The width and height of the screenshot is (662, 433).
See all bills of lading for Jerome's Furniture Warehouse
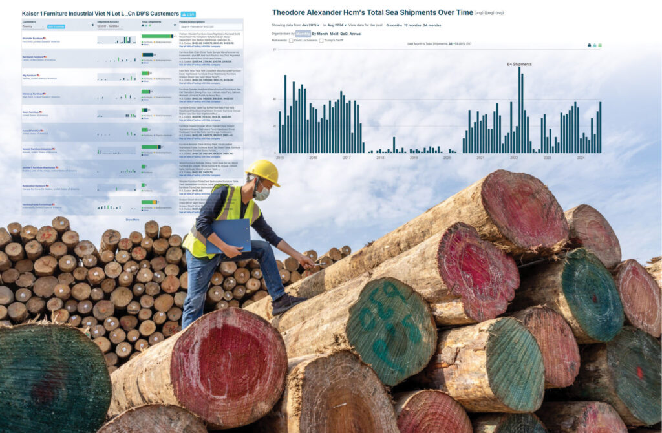click(x=200, y=175)
